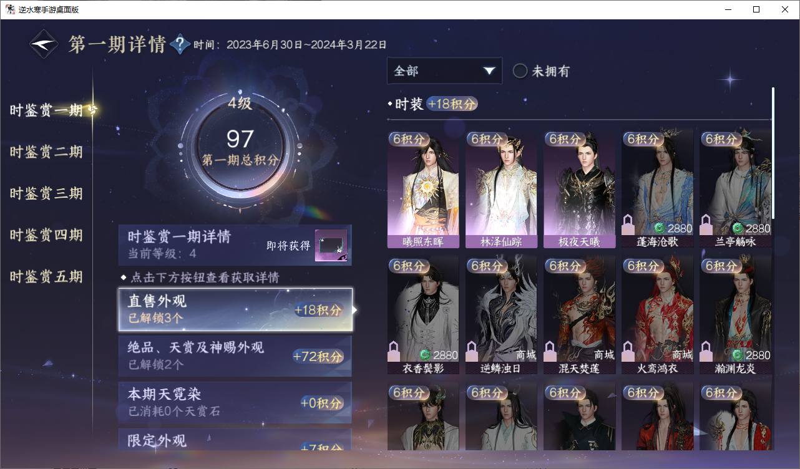Image resolution: width=800 pixels, height=469 pixels.
Task: Switch to 时鉴赏四期 tab
Action: coord(46,235)
